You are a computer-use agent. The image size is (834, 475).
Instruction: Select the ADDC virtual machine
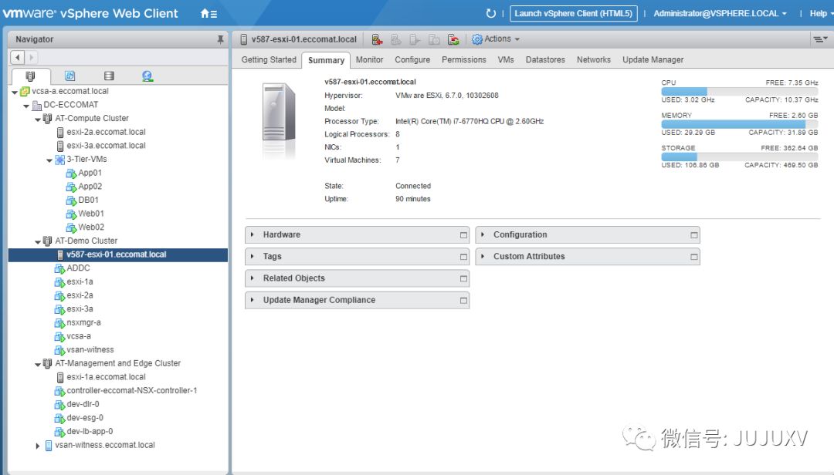click(78, 268)
